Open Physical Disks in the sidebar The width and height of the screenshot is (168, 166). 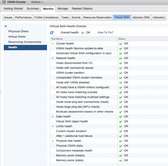(x=19, y=31)
